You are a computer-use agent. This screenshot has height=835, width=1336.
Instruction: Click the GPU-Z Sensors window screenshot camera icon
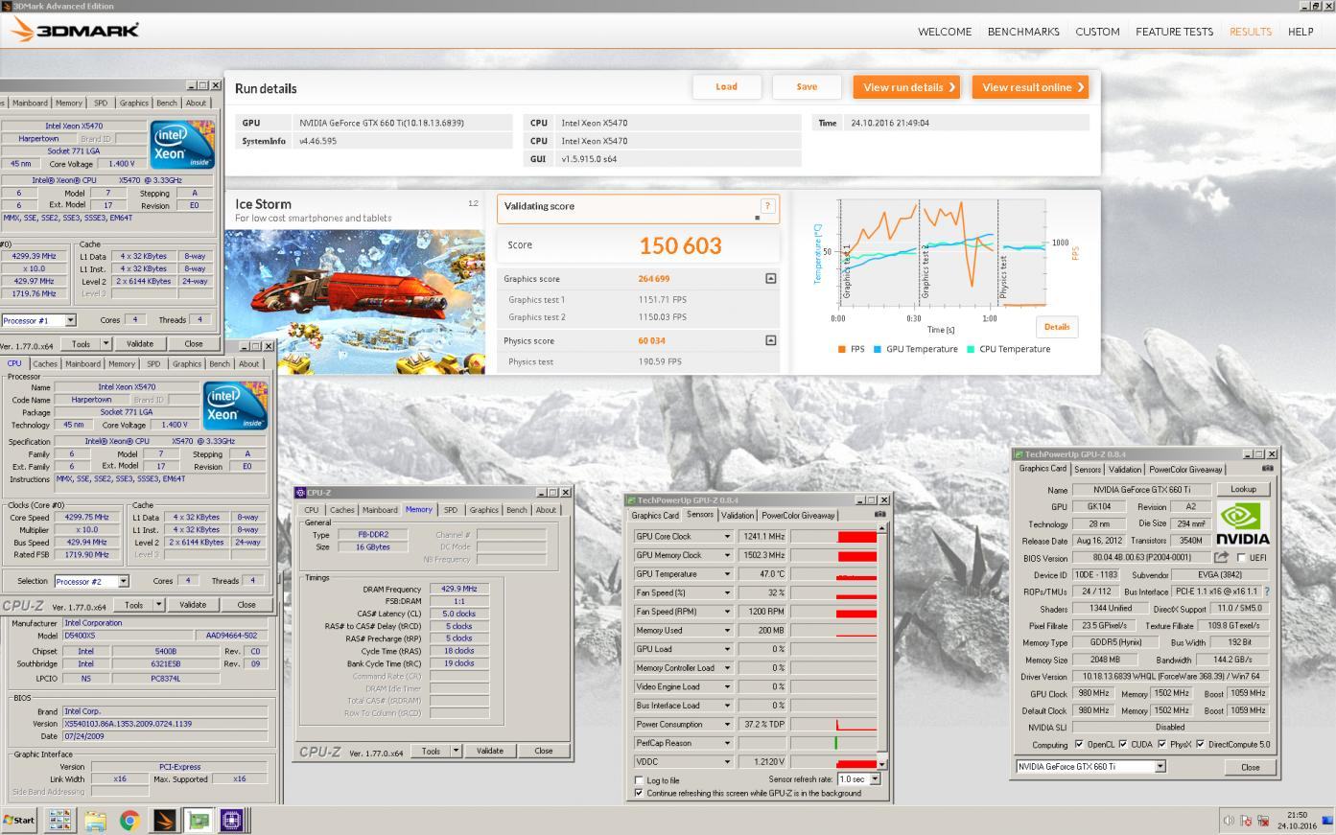pyautogui.click(x=879, y=515)
